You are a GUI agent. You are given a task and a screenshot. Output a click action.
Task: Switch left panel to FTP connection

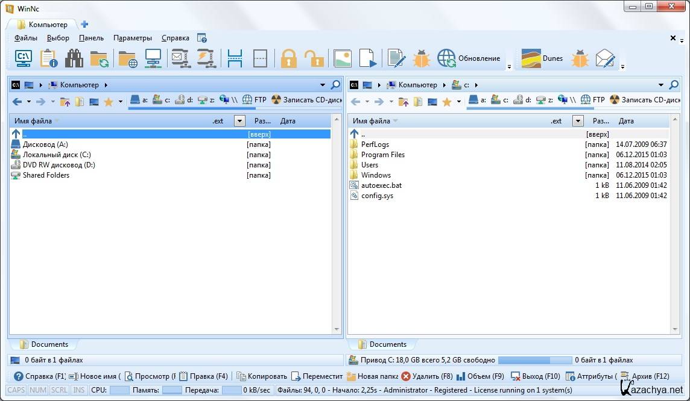click(x=254, y=100)
